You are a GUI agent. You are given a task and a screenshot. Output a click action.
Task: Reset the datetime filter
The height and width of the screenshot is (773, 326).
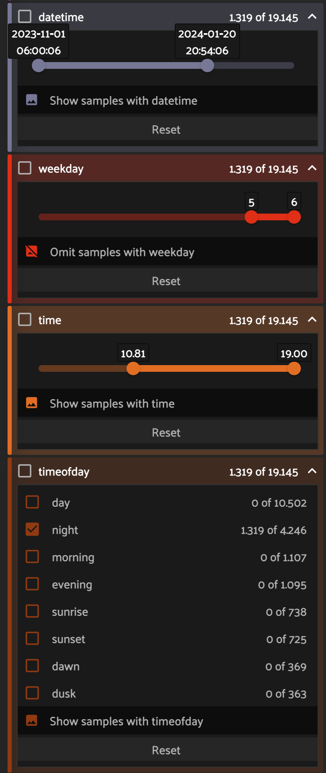[166, 130]
